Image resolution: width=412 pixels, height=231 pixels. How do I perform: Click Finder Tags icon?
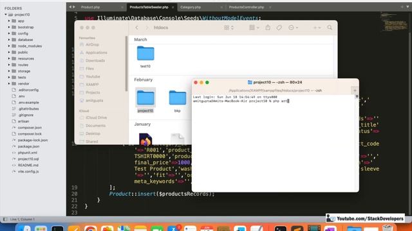point(279,28)
